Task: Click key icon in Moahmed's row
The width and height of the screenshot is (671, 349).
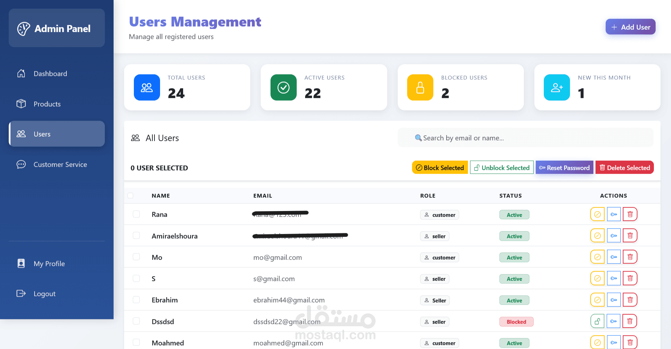Action: (614, 342)
